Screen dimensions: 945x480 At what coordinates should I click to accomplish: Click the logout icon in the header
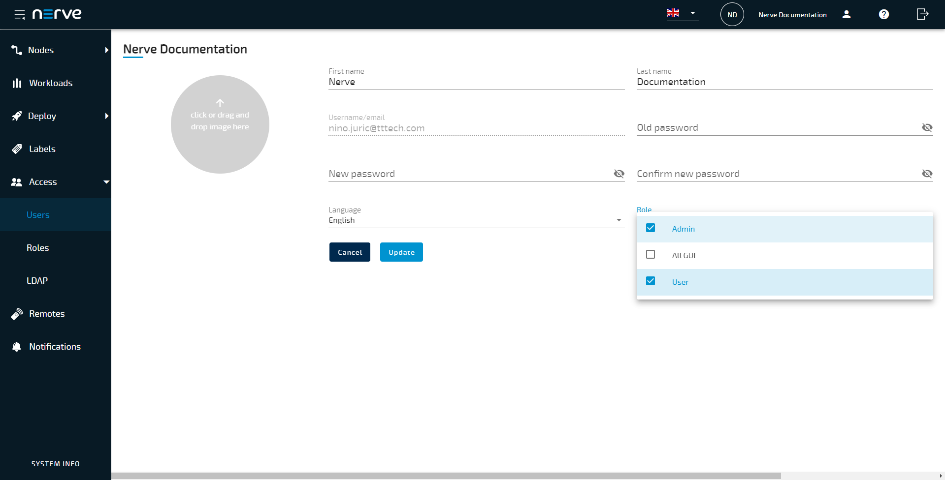coord(922,14)
